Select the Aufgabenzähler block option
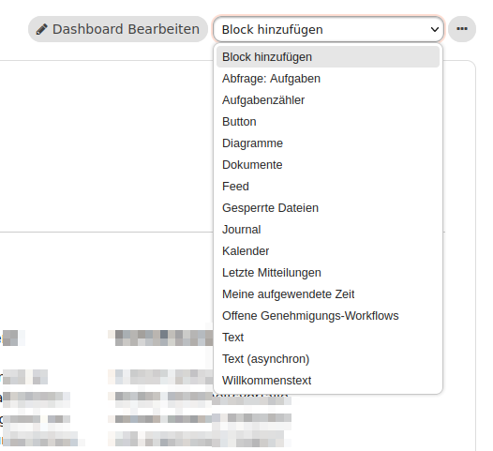This screenshot has width=493, height=451. tap(328, 100)
